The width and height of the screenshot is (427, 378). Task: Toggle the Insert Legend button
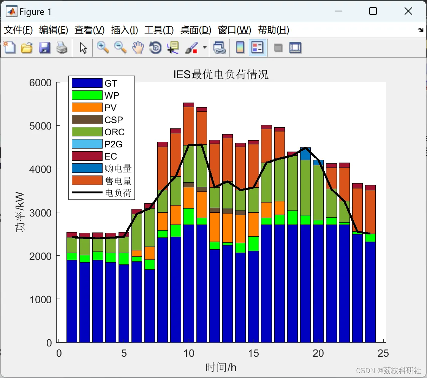click(x=257, y=47)
